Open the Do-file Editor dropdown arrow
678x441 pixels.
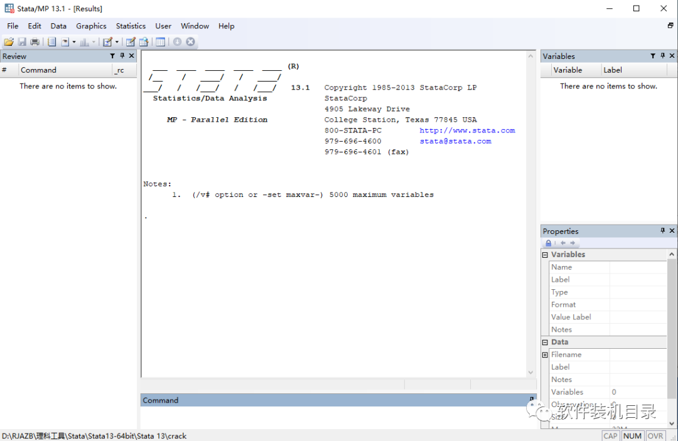117,42
